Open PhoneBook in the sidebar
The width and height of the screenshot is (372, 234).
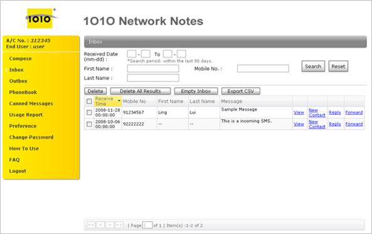[23, 92]
